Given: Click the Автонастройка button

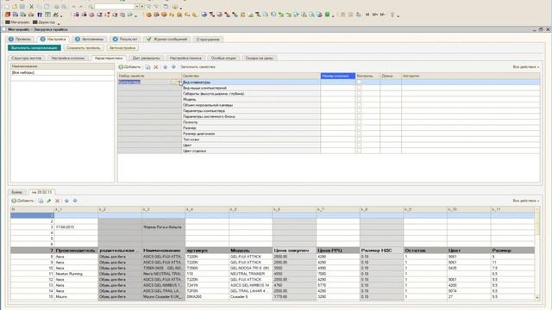Looking at the screenshot, I should point(122,48).
